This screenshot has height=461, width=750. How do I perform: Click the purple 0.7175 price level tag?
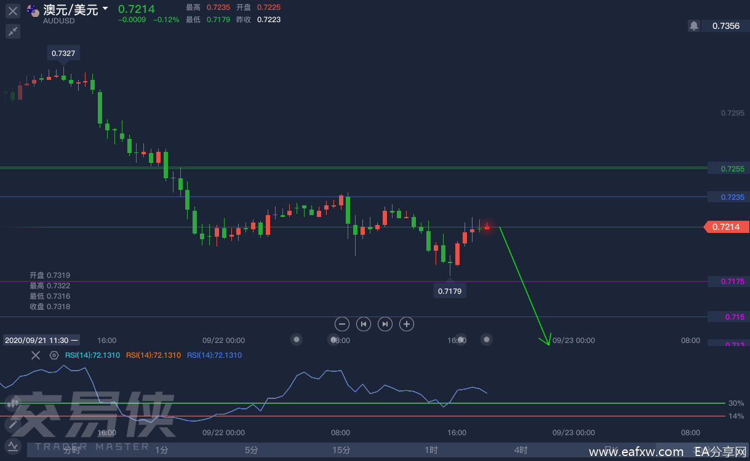pos(727,282)
